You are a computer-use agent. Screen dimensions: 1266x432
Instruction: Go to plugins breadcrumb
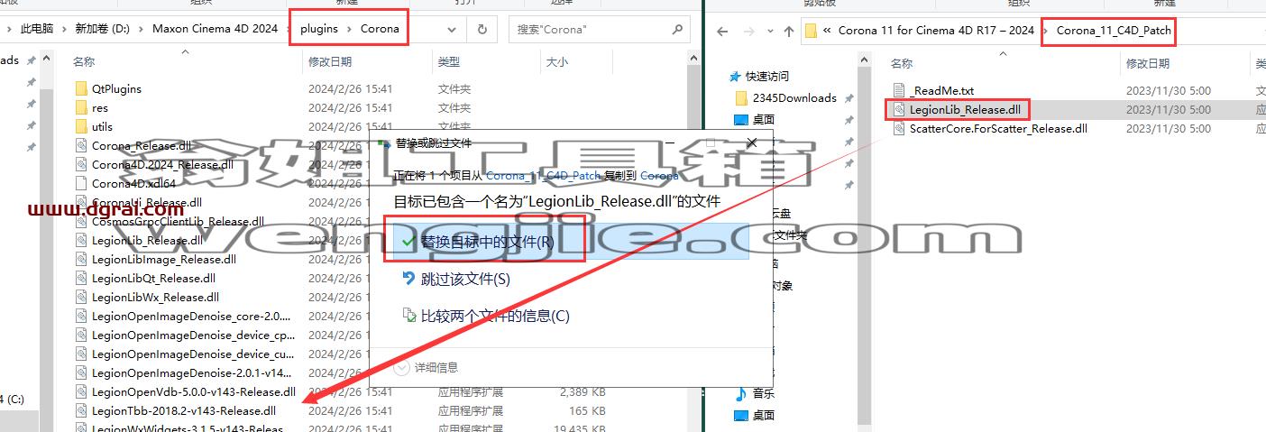(x=318, y=29)
